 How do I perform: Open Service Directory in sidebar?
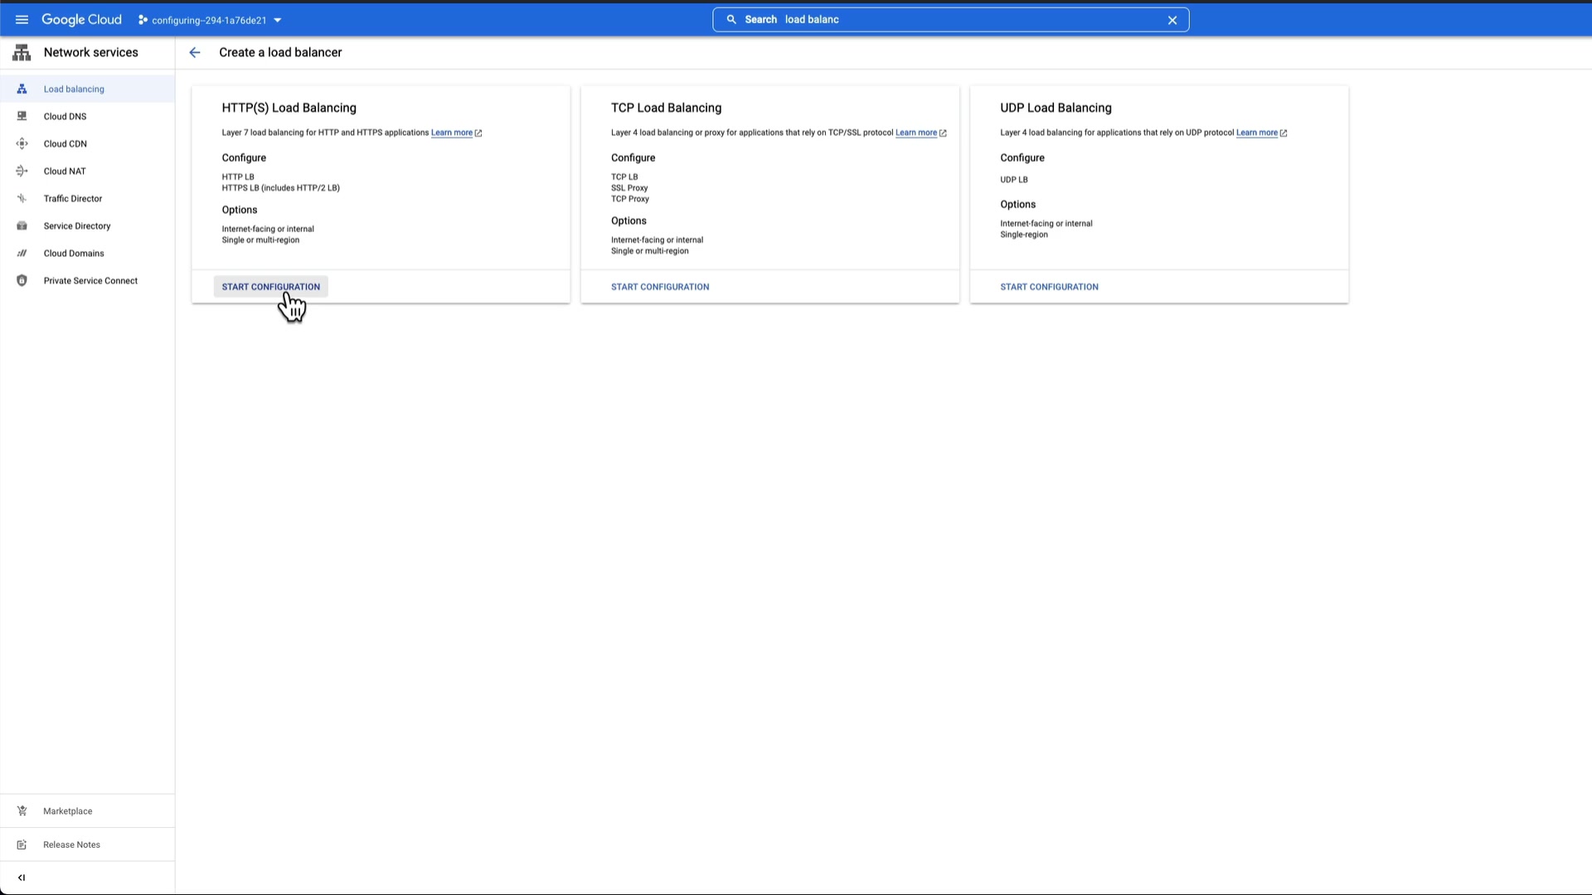[77, 226]
